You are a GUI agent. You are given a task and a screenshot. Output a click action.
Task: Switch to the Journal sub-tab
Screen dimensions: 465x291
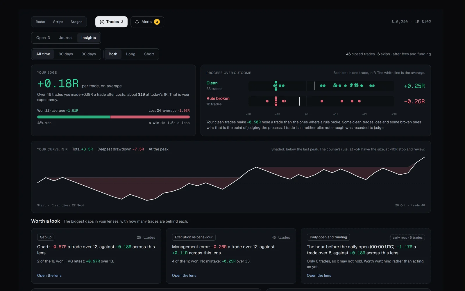66,38
